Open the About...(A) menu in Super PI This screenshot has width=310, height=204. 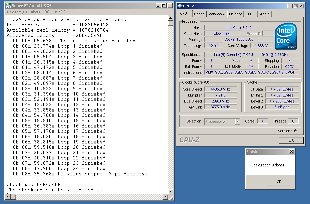(40, 12)
